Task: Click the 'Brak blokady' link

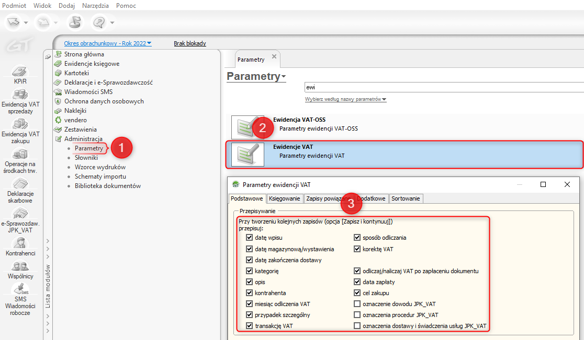Action: pos(190,43)
